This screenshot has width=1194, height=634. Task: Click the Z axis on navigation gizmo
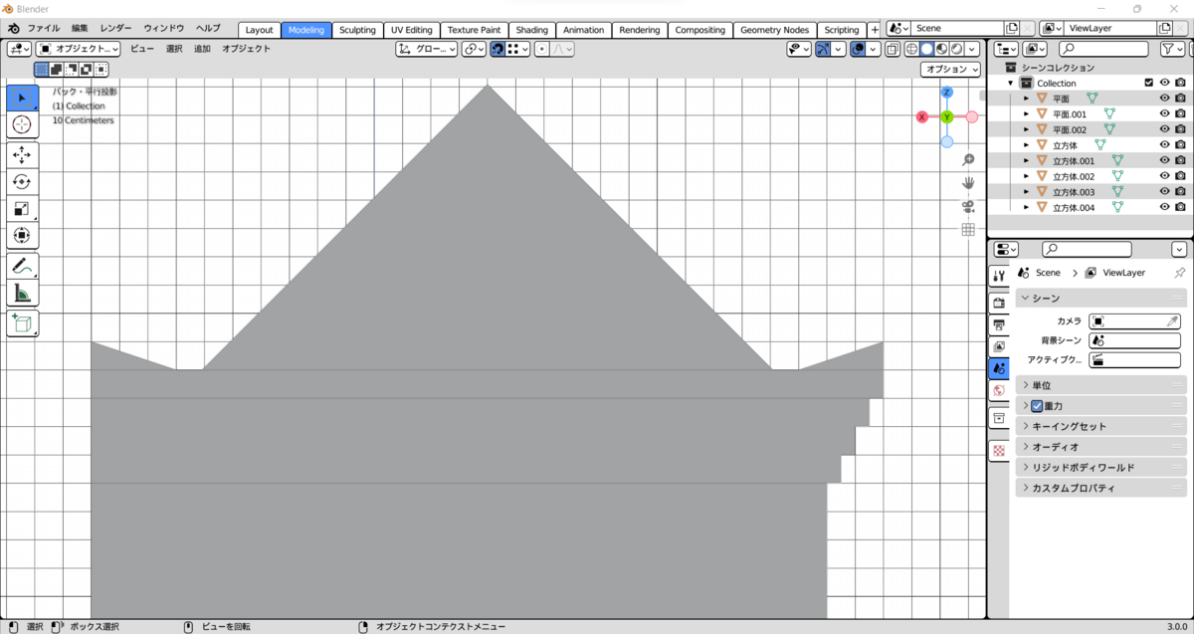tap(946, 92)
